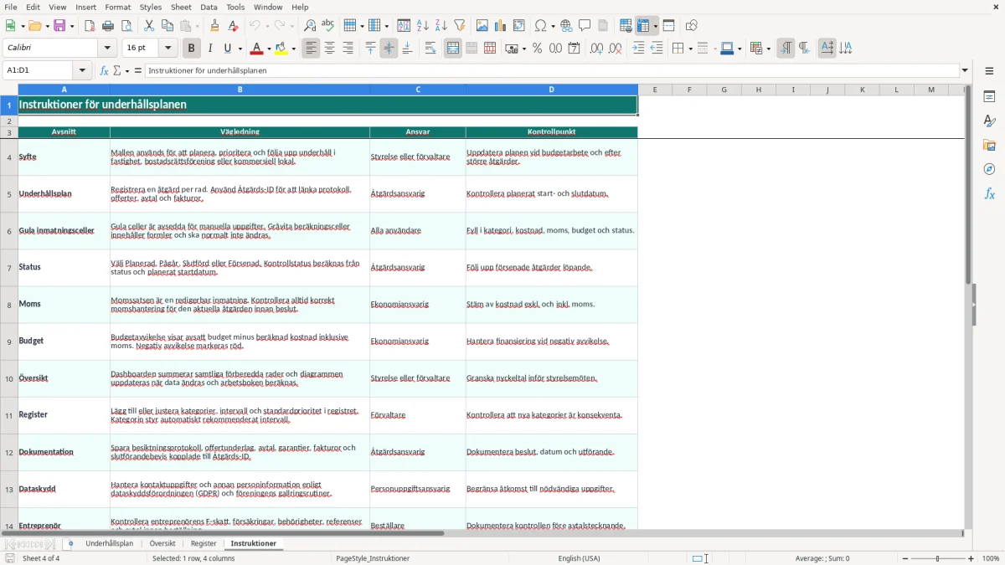Open Freeze Rows and Columns dropdown arrow

click(x=655, y=26)
